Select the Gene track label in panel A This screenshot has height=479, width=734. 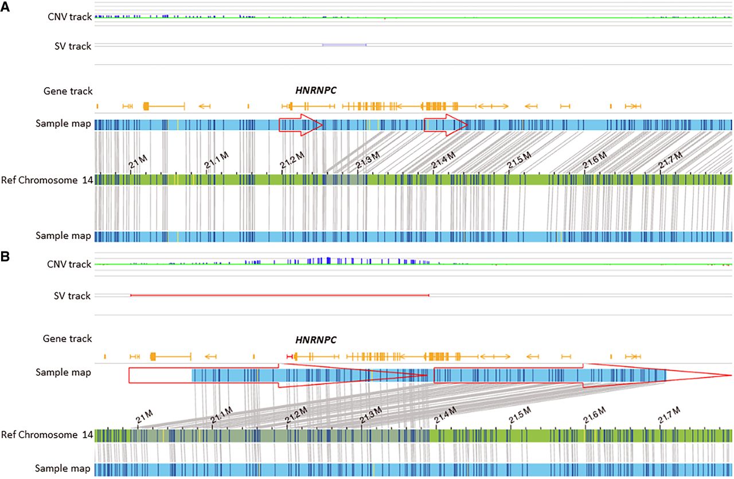coord(68,91)
